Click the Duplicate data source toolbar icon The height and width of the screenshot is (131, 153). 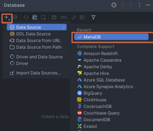click(x=15, y=17)
